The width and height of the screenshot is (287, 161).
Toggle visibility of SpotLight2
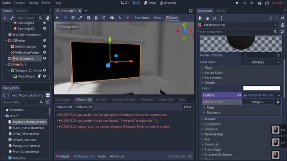pyautogui.click(x=44, y=29)
